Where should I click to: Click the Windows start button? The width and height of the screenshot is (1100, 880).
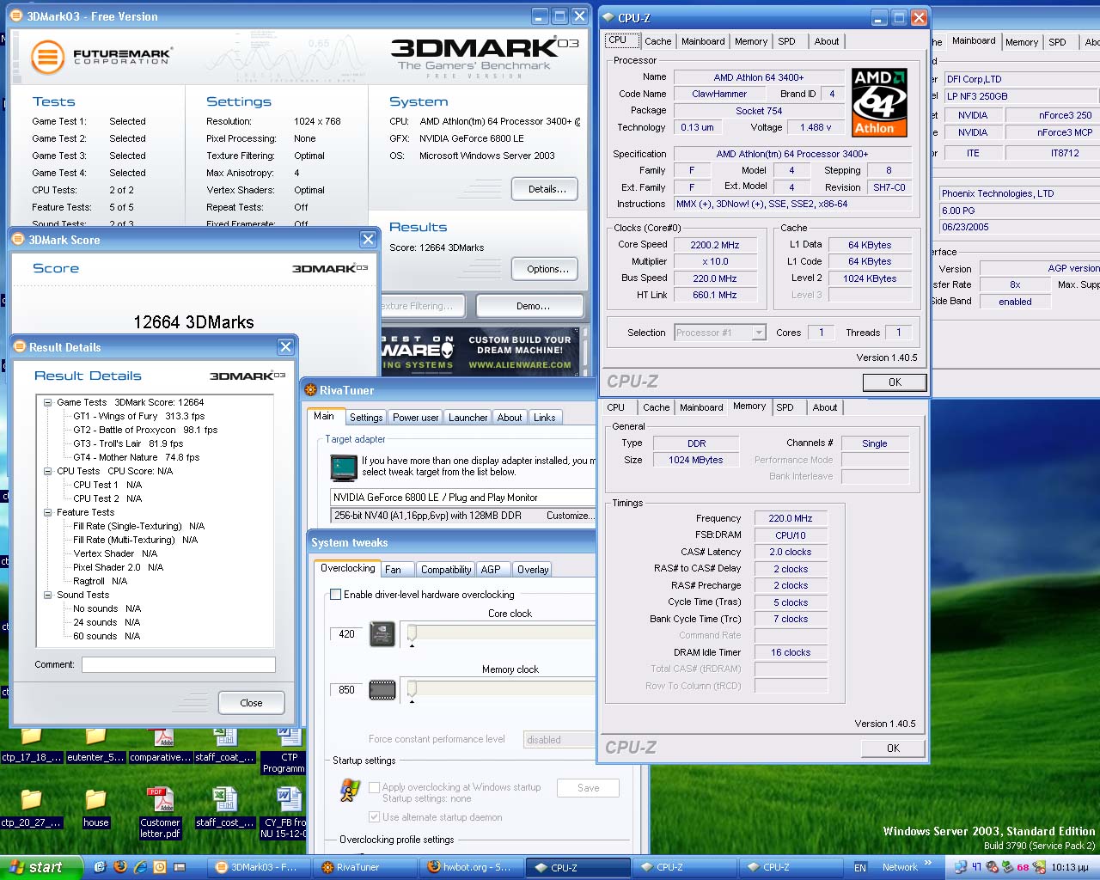pos(41,867)
